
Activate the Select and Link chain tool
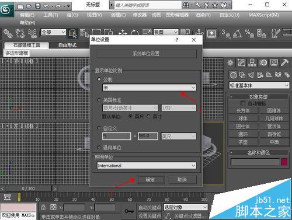pos(8,33)
